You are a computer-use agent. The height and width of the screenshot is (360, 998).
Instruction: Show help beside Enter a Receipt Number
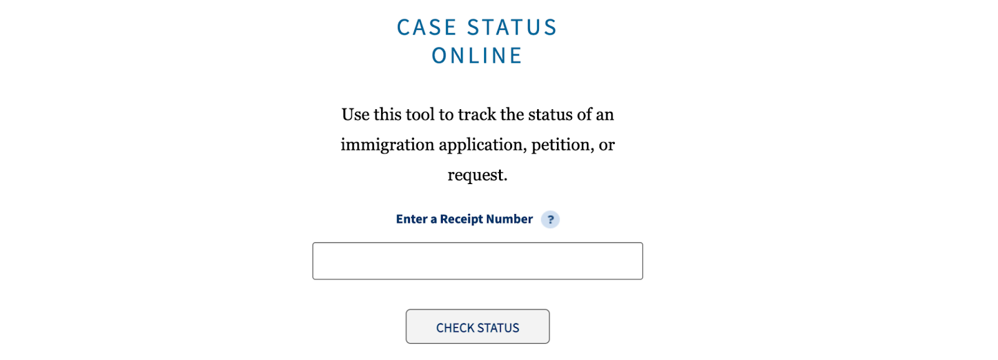click(x=550, y=220)
